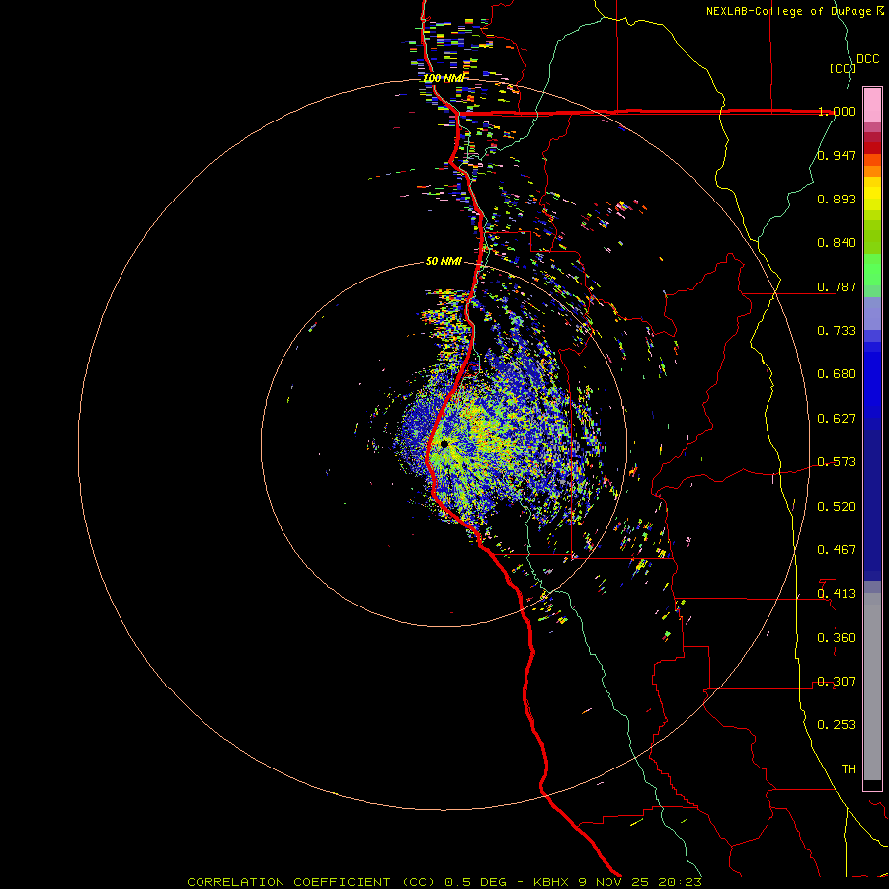Select the 0.413 scale value
The width and height of the screenshot is (889, 889).
click(x=837, y=594)
